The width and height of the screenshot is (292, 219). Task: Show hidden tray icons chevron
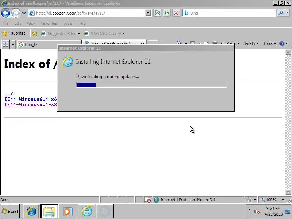click(x=249, y=211)
